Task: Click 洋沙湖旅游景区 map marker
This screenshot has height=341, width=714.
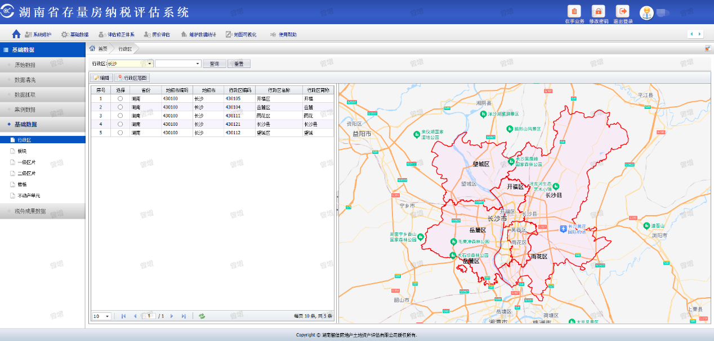Action: (483, 113)
